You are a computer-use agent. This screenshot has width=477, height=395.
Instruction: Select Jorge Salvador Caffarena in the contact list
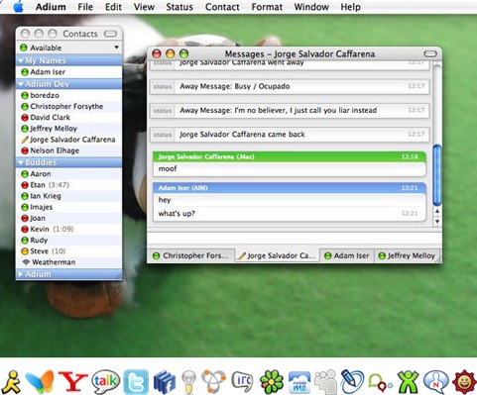click(68, 140)
